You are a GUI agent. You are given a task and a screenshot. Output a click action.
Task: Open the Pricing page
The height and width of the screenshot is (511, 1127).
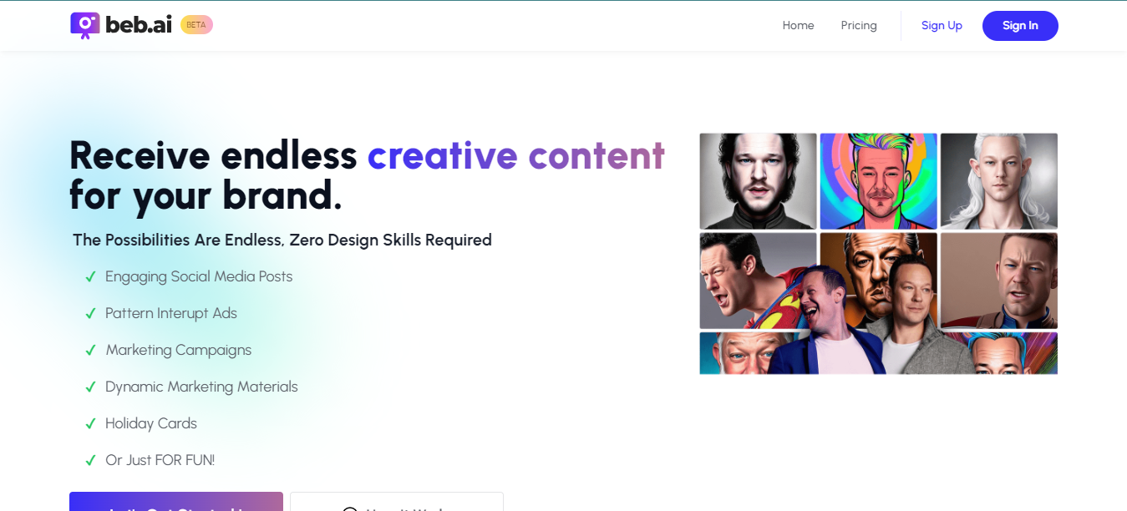click(x=859, y=26)
